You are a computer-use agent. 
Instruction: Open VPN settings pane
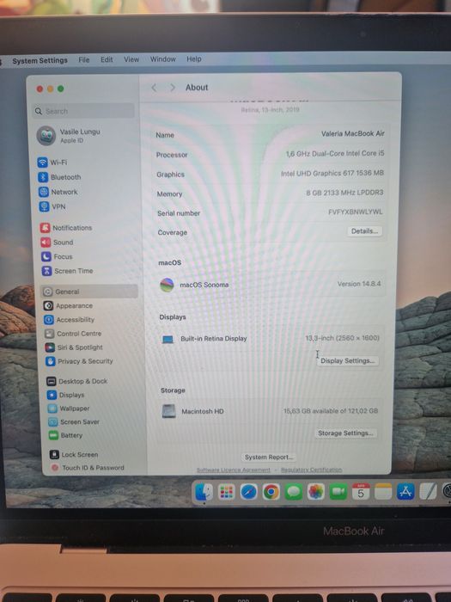(52, 206)
